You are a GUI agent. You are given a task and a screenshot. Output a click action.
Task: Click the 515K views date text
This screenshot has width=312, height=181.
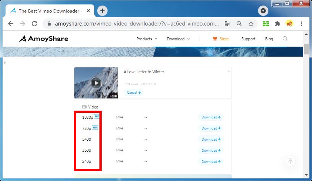coord(140,84)
